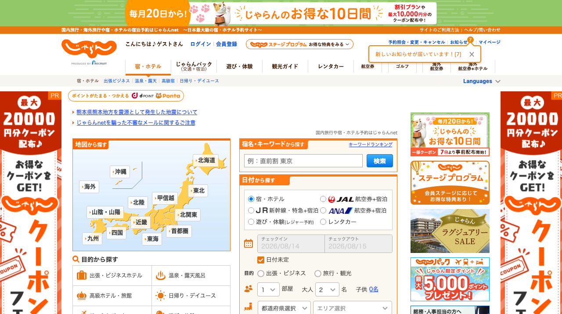
Task: Click the checkout date field
Action: (x=358, y=244)
